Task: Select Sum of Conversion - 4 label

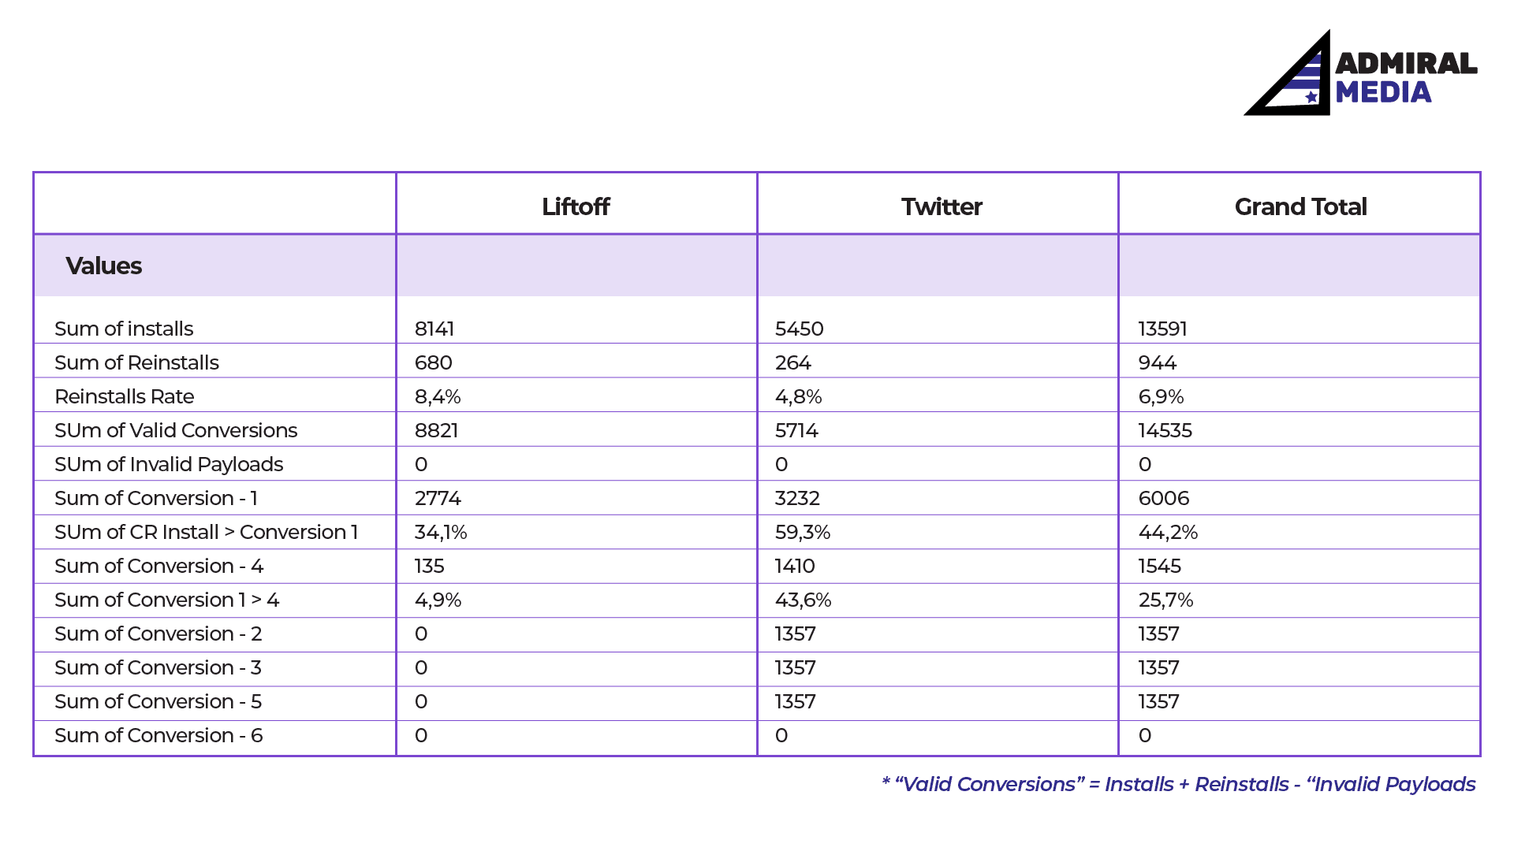Action: pos(158,566)
